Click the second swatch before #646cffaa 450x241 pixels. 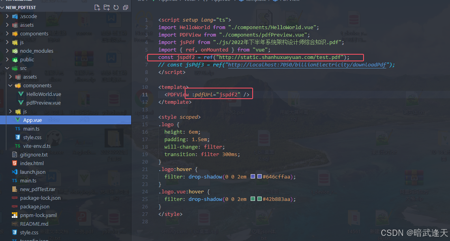pyautogui.click(x=259, y=177)
